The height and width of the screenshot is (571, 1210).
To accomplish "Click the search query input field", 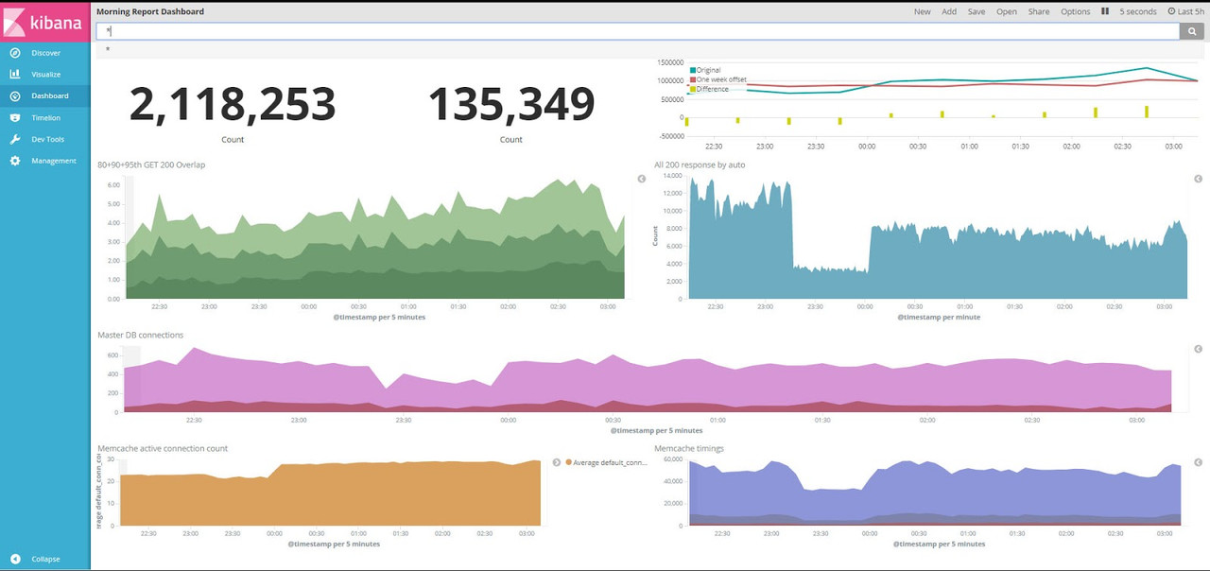I will [x=637, y=31].
